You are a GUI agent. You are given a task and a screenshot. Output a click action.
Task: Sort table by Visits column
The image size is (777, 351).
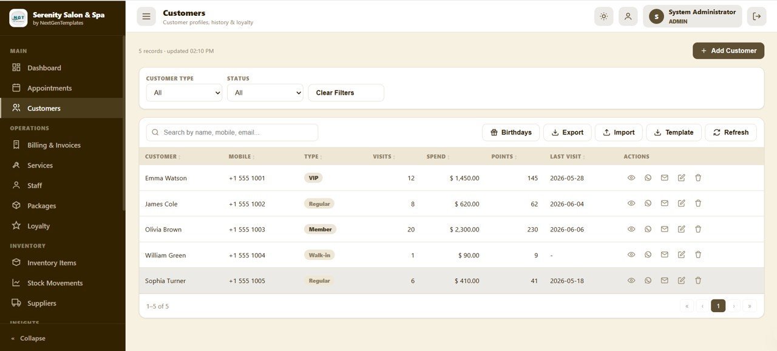384,157
